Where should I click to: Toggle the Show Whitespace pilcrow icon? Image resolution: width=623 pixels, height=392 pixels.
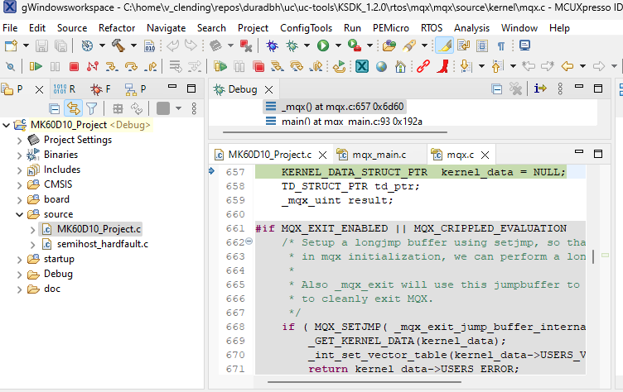(x=501, y=46)
